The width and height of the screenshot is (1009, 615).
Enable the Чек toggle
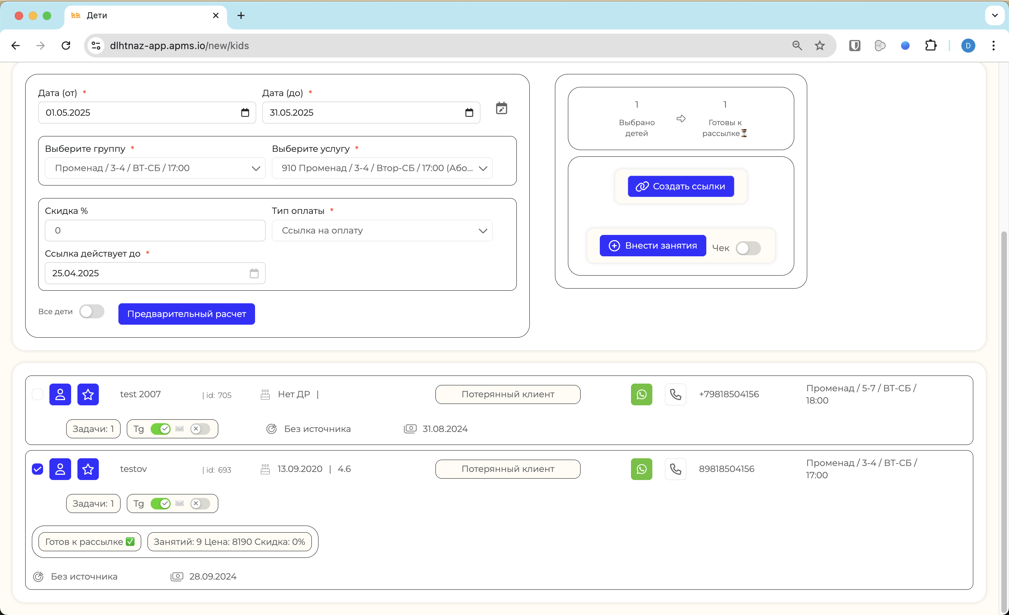click(748, 248)
